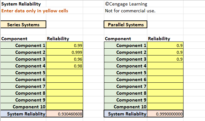
Task: Click the 'Enter data only in yellow cells' note
Action: click(x=35, y=11)
